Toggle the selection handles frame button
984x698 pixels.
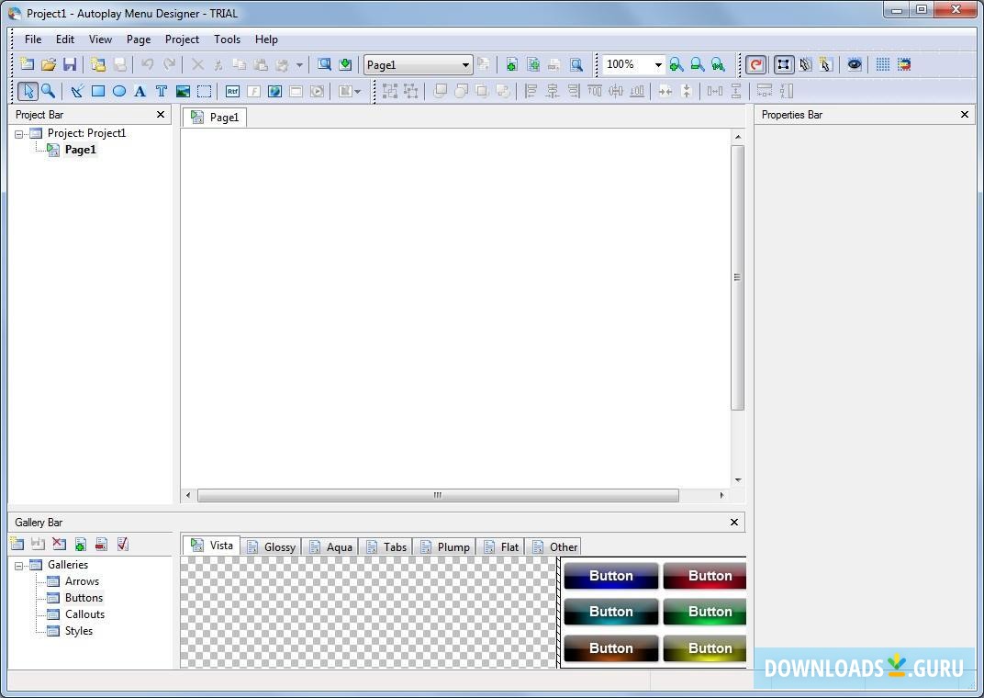pyautogui.click(x=783, y=64)
